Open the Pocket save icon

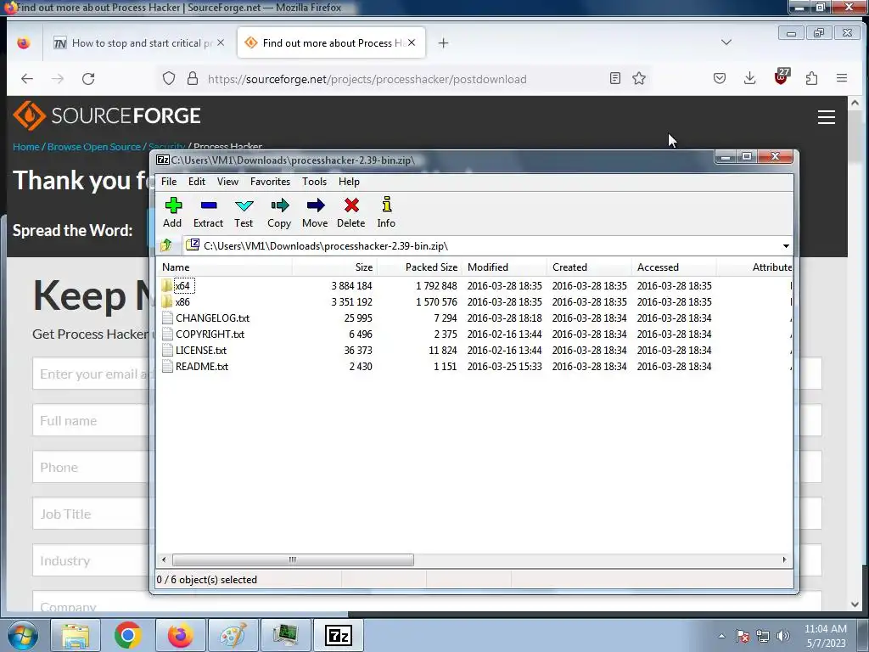coord(720,79)
